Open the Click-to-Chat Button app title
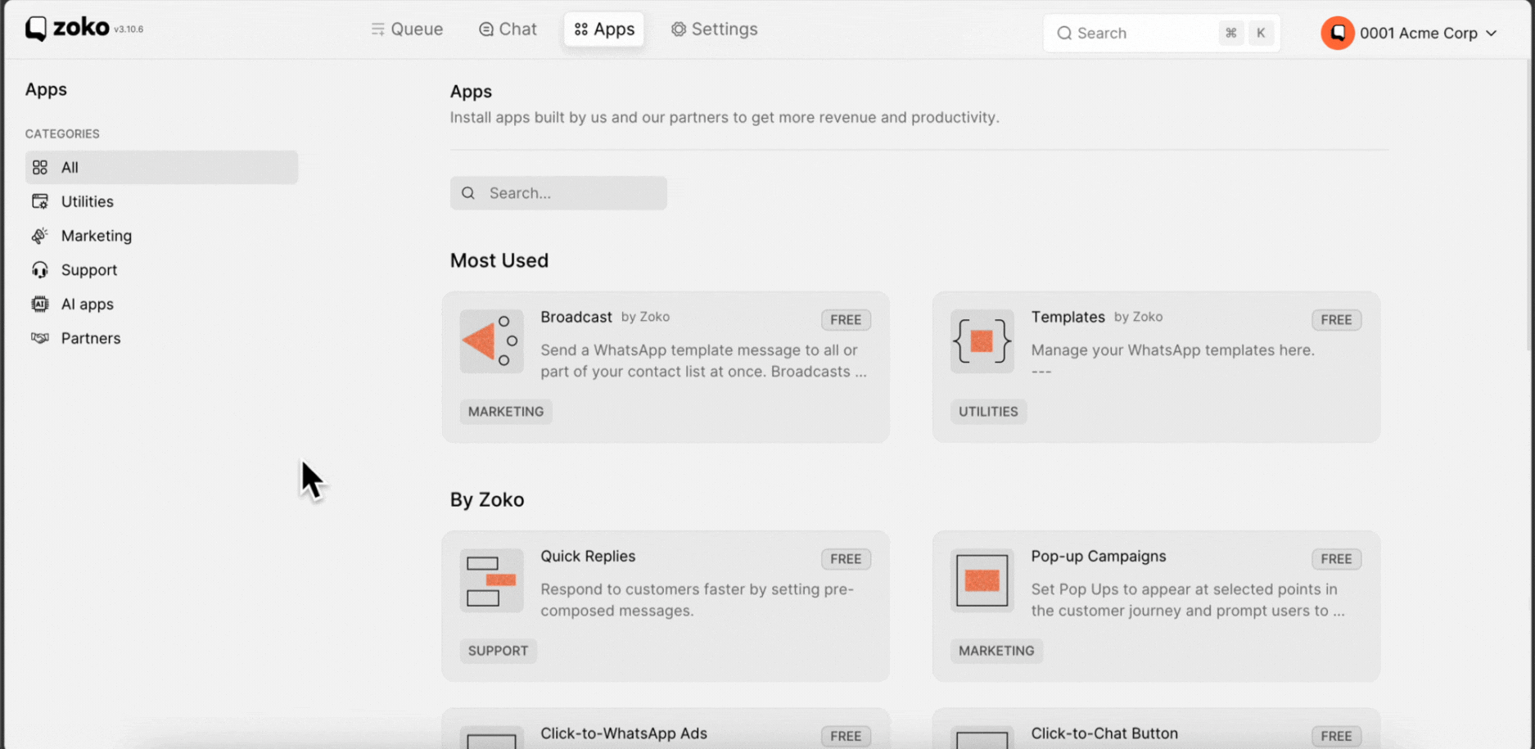Image resolution: width=1535 pixels, height=749 pixels. [x=1104, y=733]
